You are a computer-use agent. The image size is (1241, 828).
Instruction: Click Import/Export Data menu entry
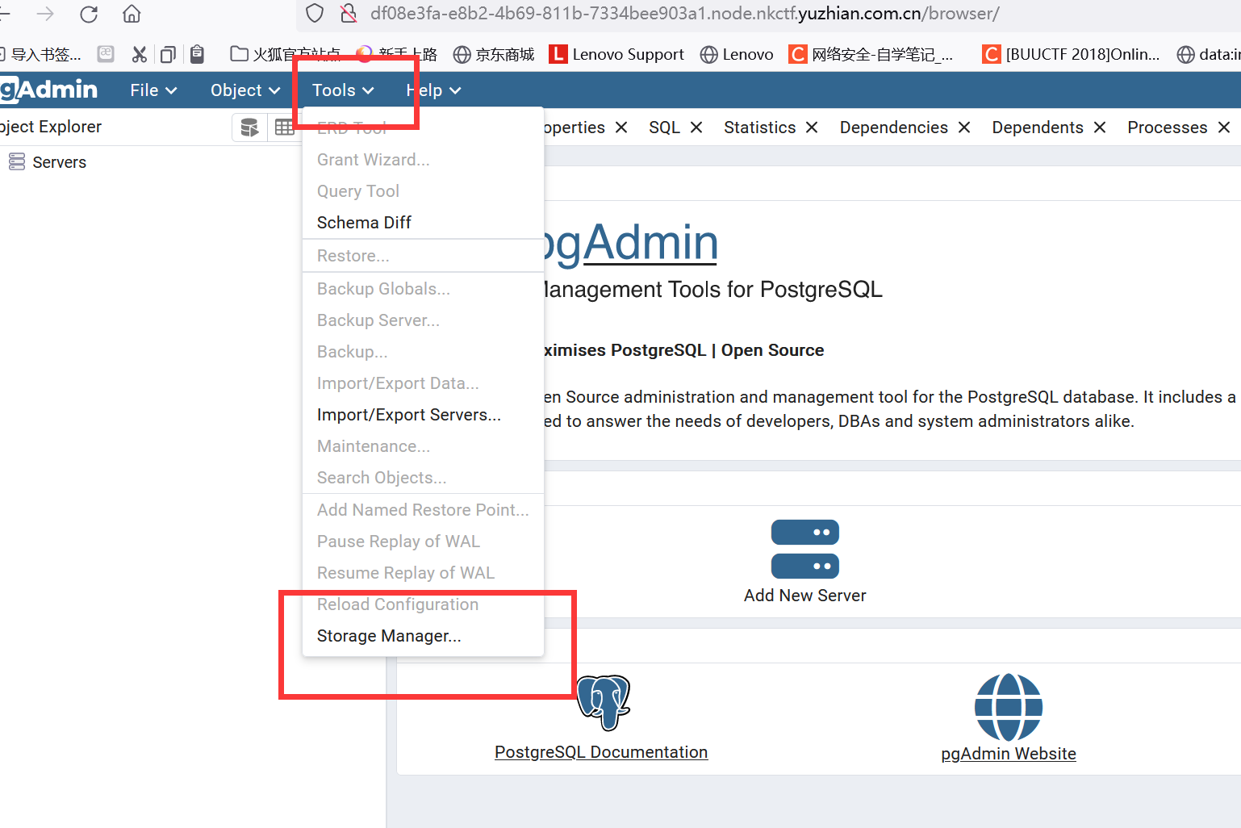423,383
